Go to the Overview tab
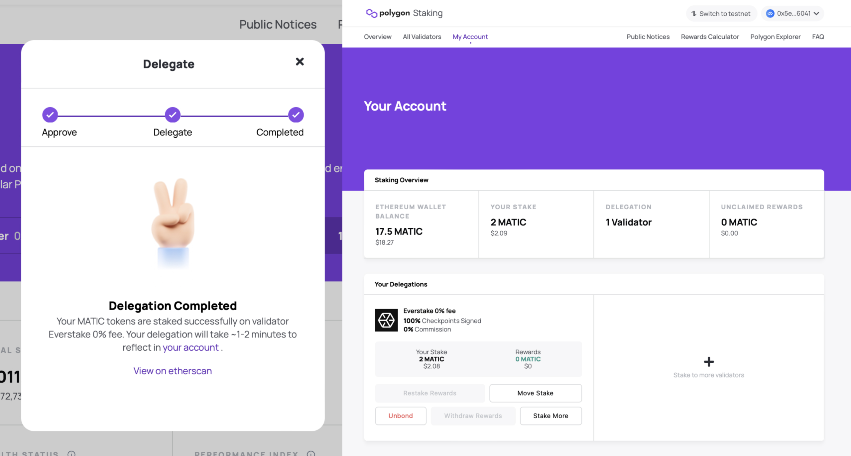 378,37
